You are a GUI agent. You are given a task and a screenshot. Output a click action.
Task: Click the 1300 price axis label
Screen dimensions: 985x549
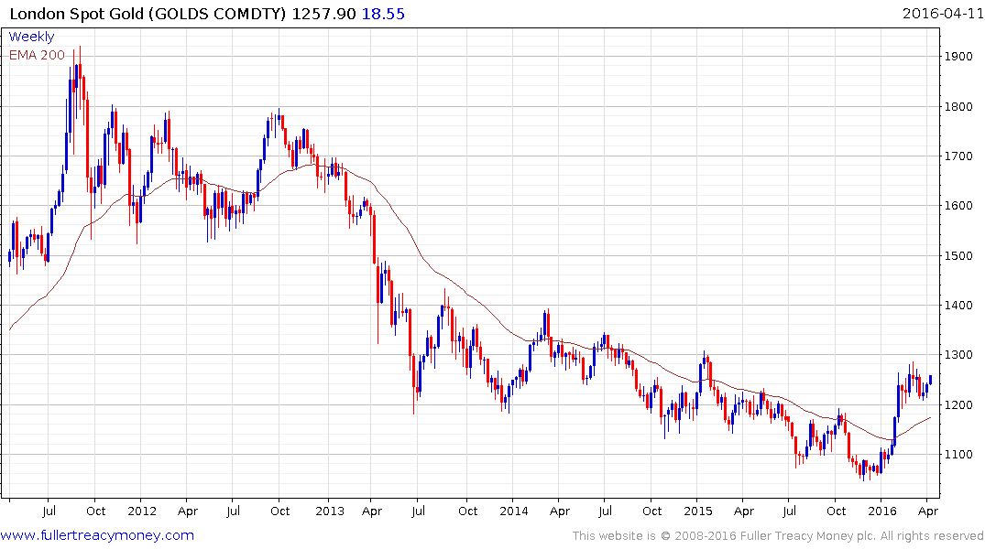tap(958, 355)
